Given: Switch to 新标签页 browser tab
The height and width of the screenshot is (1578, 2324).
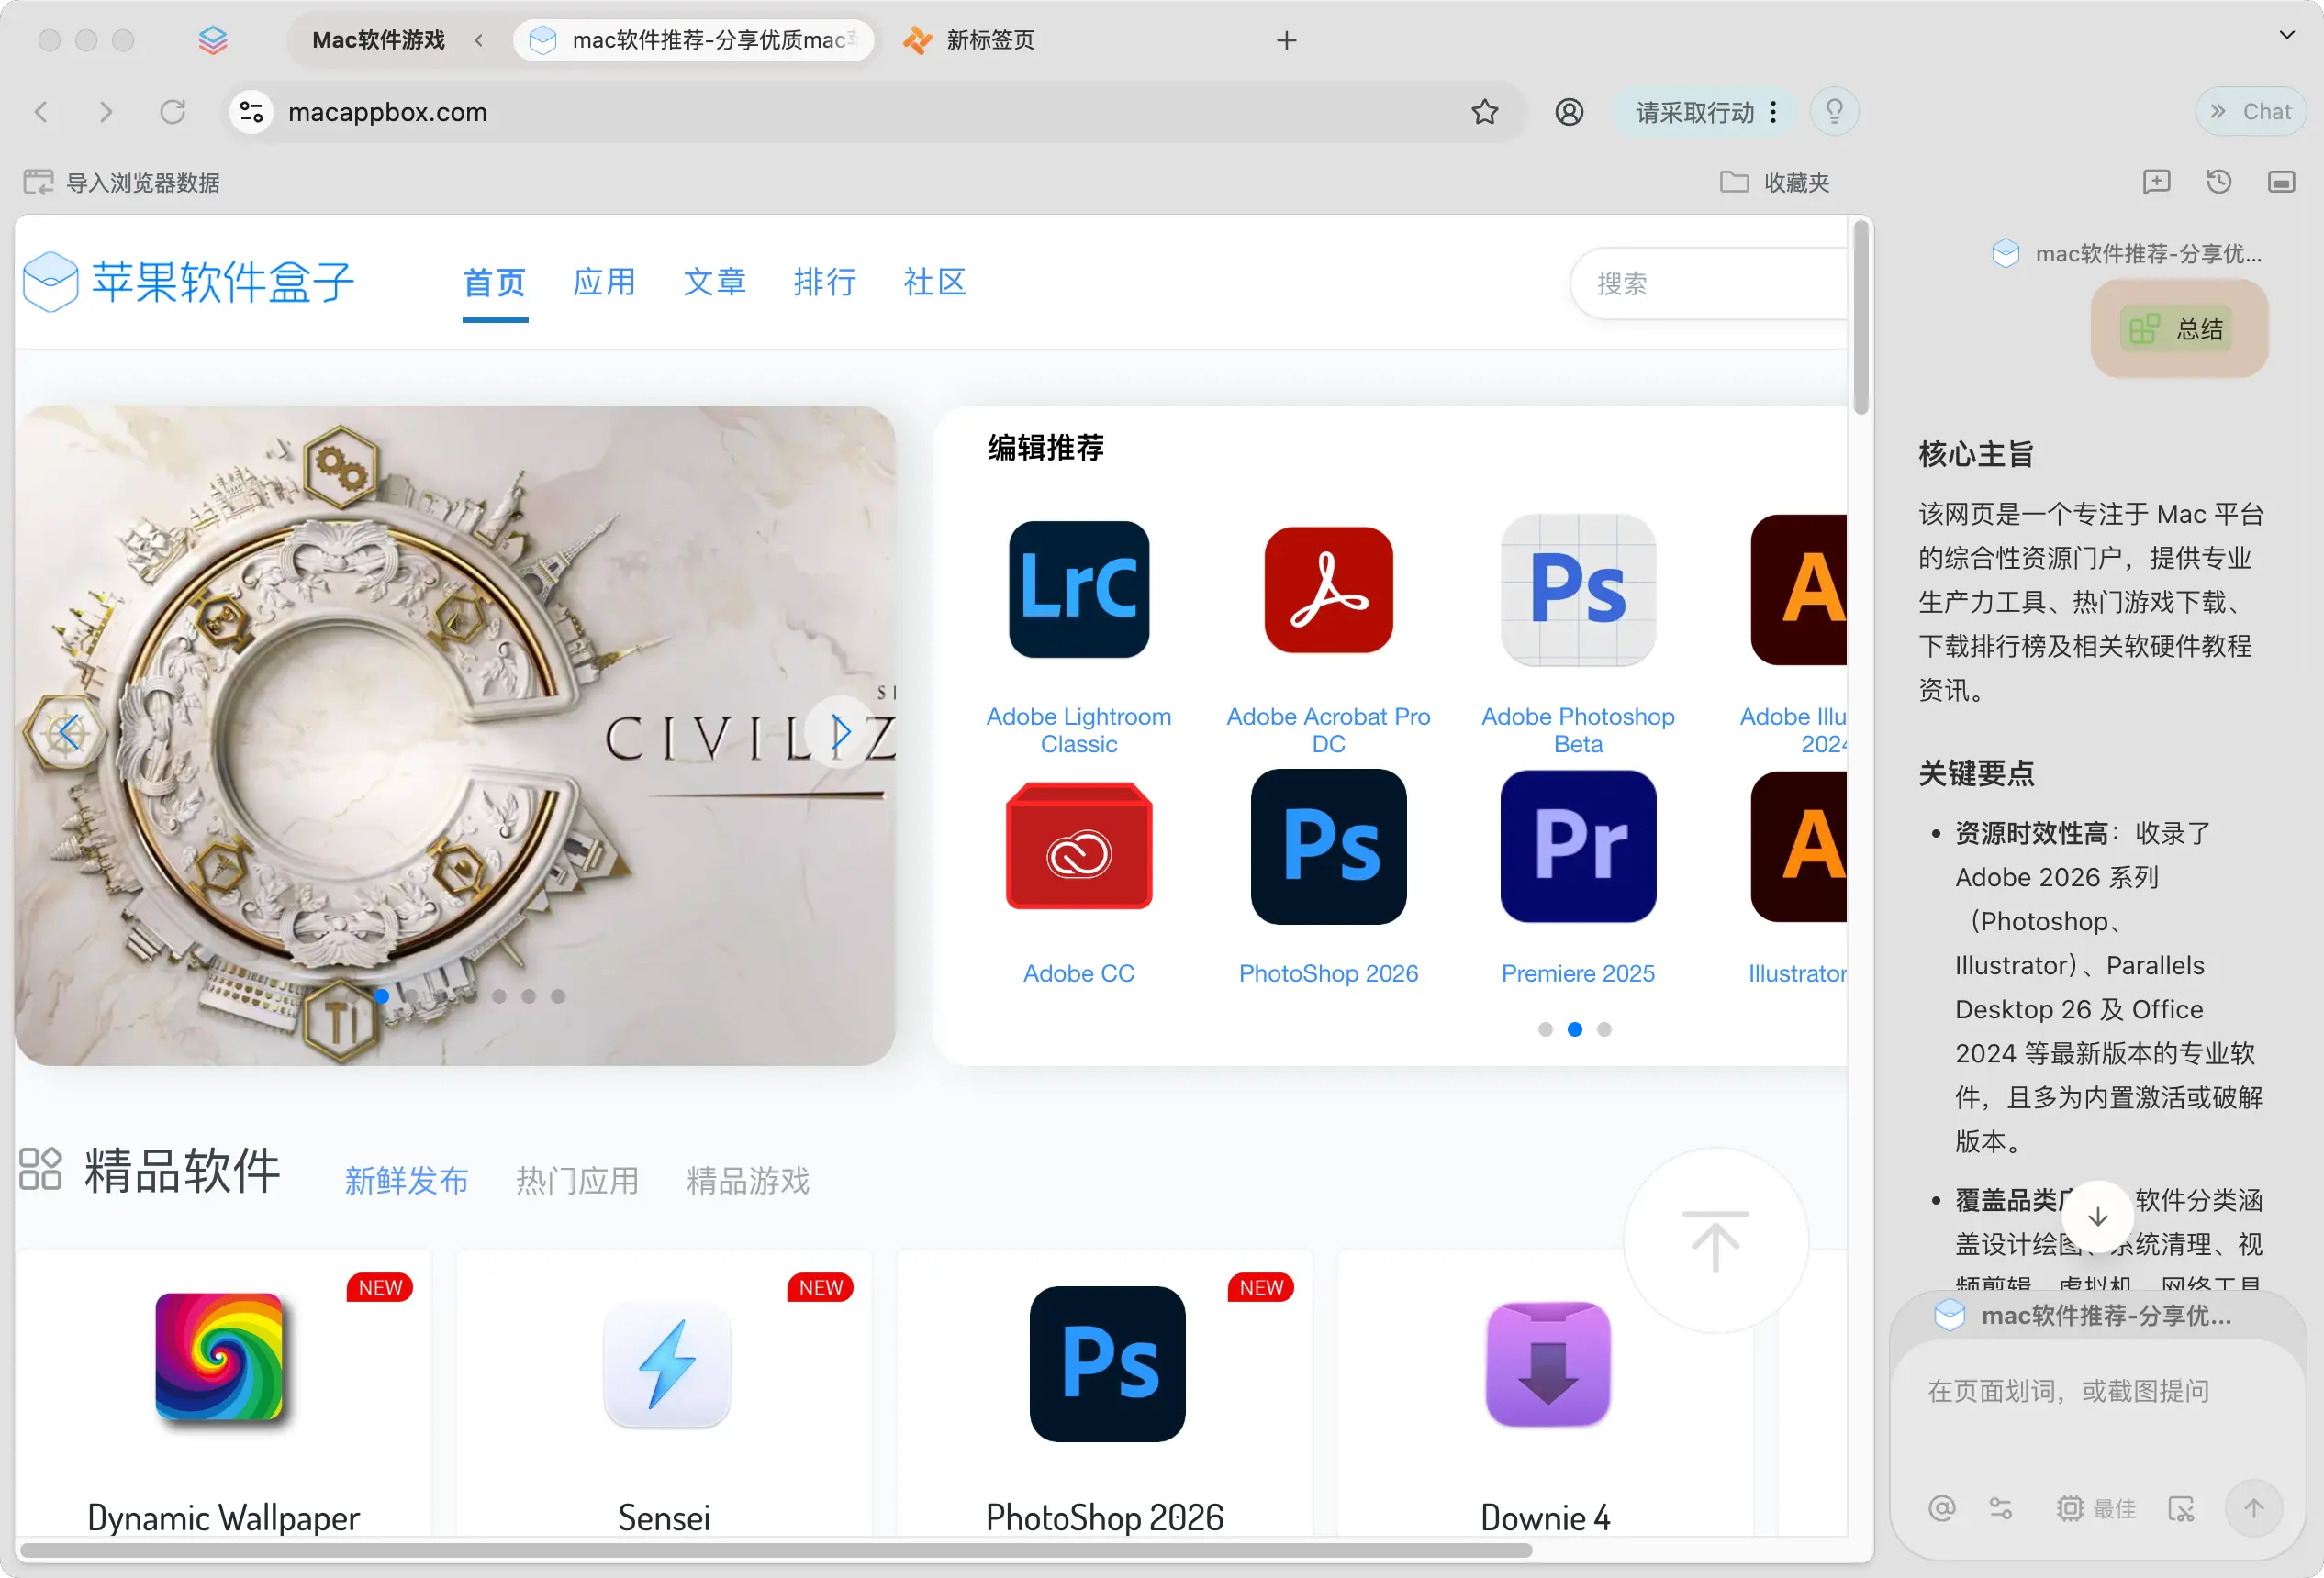Looking at the screenshot, I should 969,40.
